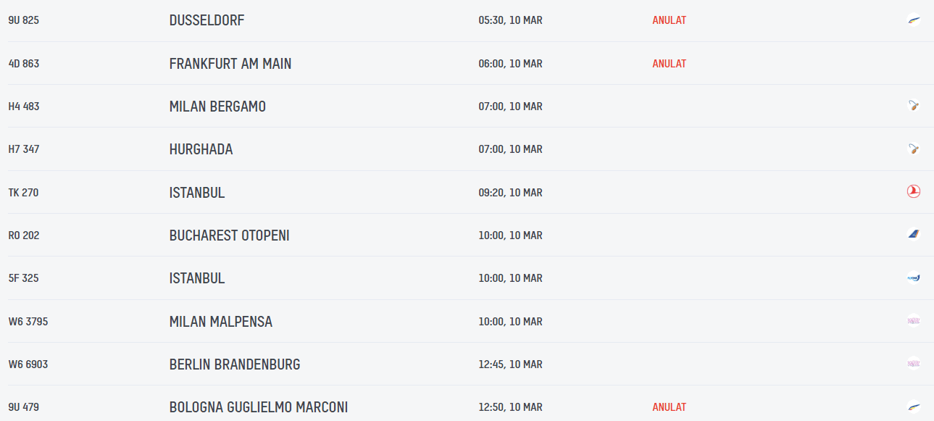Click the airline logo for flight 5F 325

pyautogui.click(x=913, y=278)
